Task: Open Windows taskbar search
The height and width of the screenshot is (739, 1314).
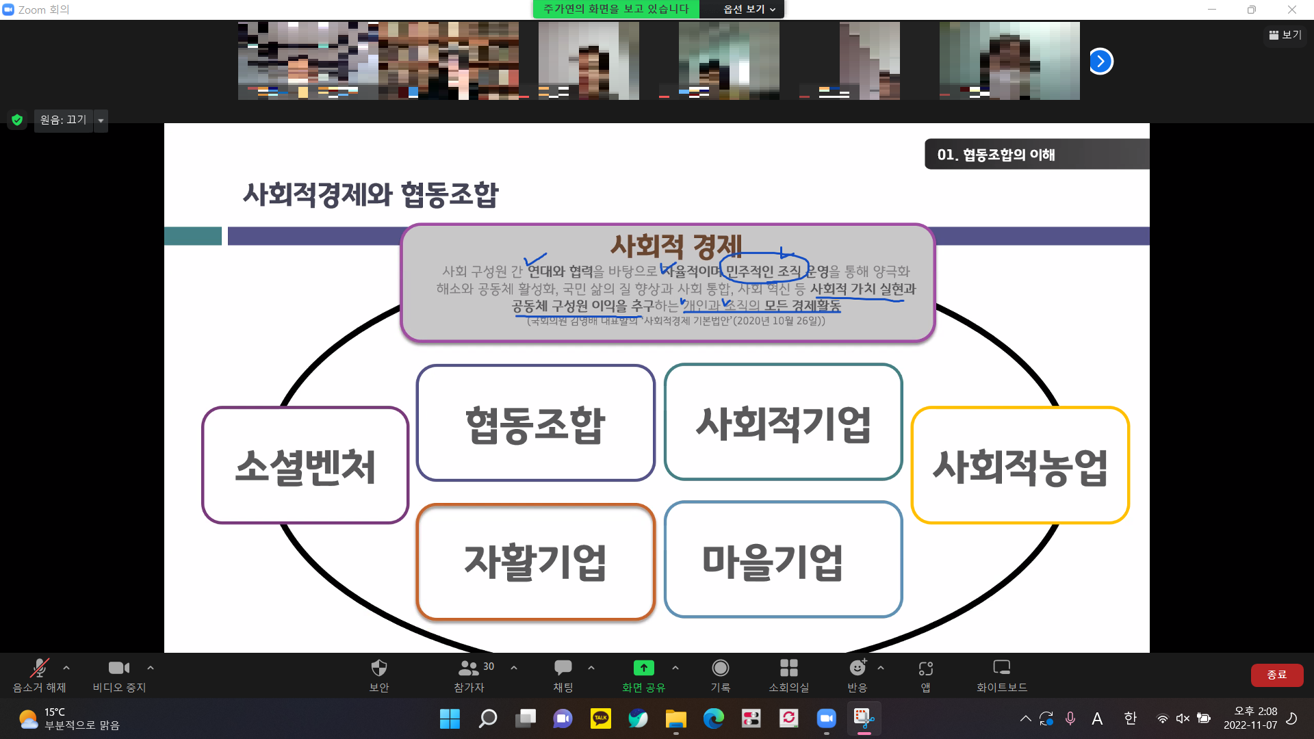Action: tap(487, 718)
